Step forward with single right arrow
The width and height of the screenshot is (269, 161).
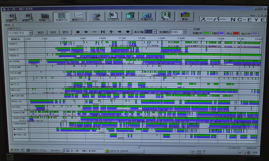point(119,32)
